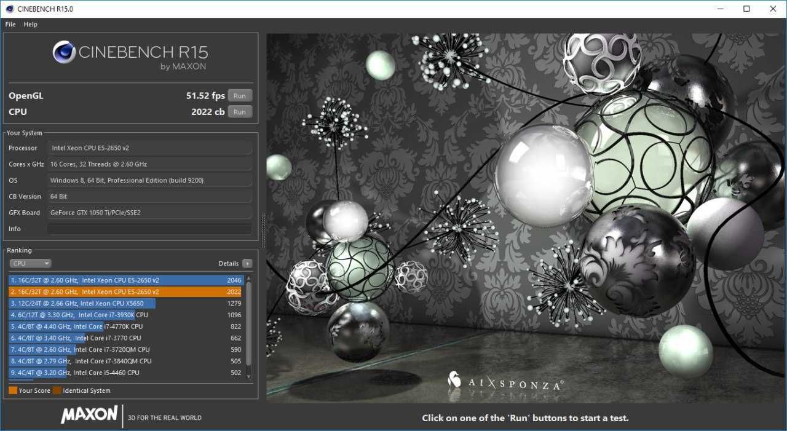Select ranking row 2 scoring 2022
This screenshot has width=787, height=431.
[x=126, y=291]
